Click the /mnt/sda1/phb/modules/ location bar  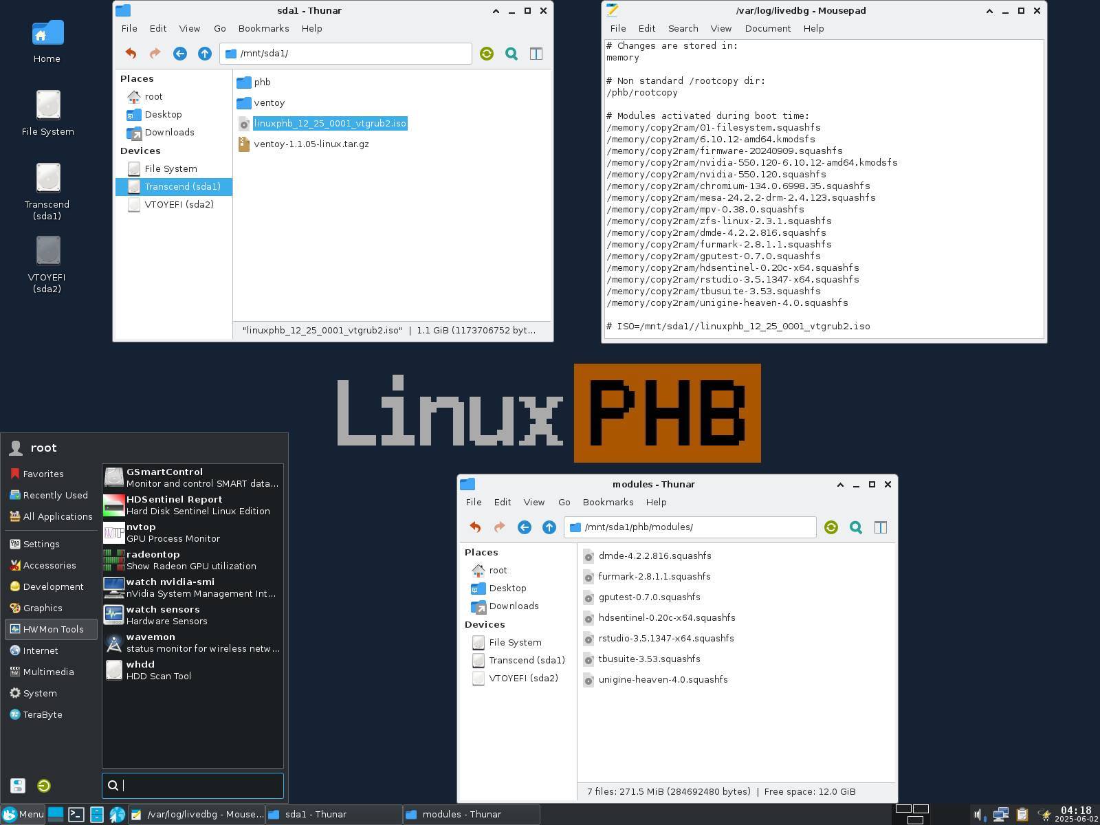(690, 527)
